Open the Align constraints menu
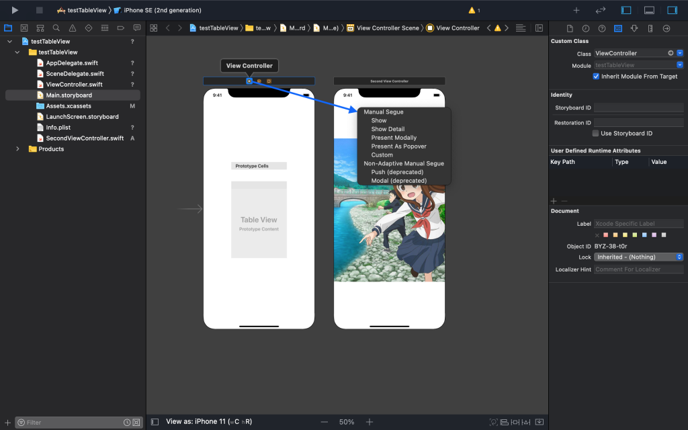Image resolution: width=688 pixels, height=430 pixels. pos(505,422)
